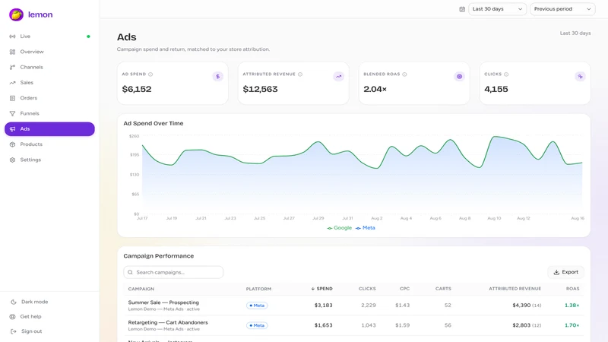The height and width of the screenshot is (342, 608).
Task: Click the 1.38× ROAS value
Action: tap(572, 306)
